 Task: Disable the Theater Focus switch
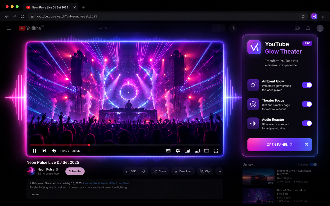click(307, 104)
